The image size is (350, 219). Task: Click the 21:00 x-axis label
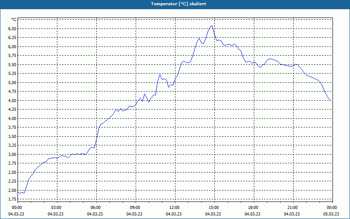pos(292,208)
